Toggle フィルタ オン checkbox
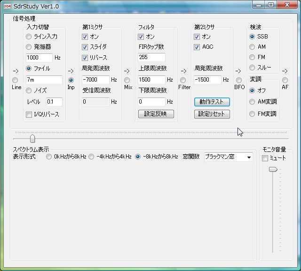Viewport: 301px width, 271px height. (x=141, y=37)
